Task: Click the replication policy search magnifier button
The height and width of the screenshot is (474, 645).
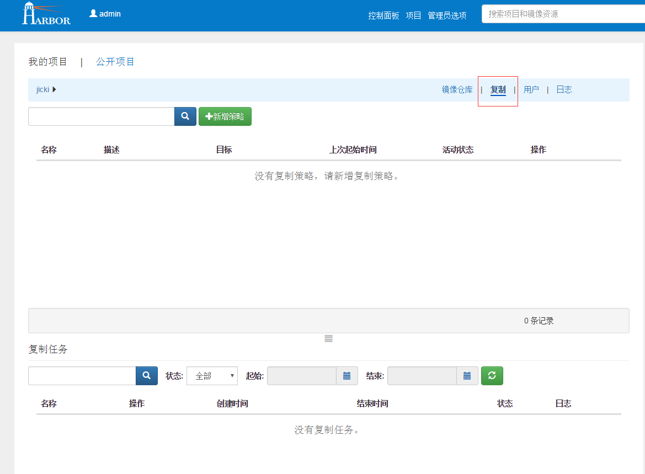Action: (185, 116)
